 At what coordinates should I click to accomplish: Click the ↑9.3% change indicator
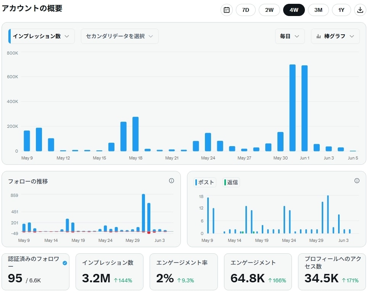point(185,280)
